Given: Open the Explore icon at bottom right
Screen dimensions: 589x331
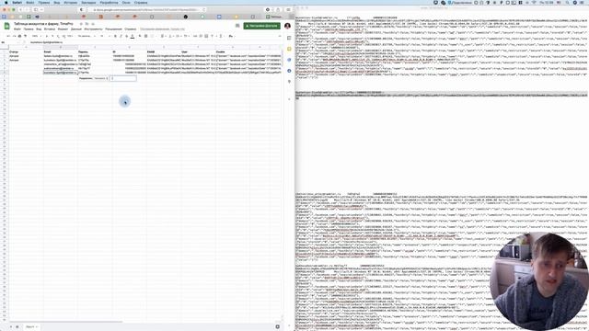Looking at the screenshot, I should pyautogui.click(x=277, y=327).
